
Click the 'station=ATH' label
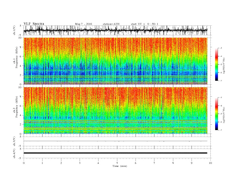111,24
